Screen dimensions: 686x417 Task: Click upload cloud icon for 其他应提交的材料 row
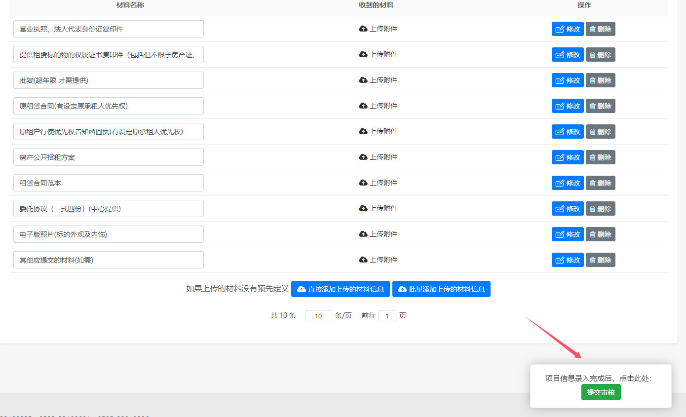[x=363, y=260]
